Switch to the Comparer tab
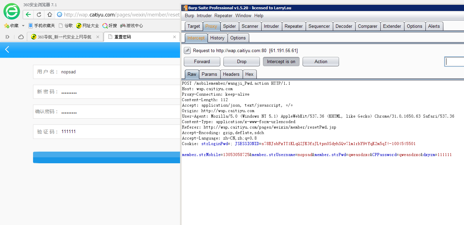Screen dimensions: 464x225 [x=368, y=26]
